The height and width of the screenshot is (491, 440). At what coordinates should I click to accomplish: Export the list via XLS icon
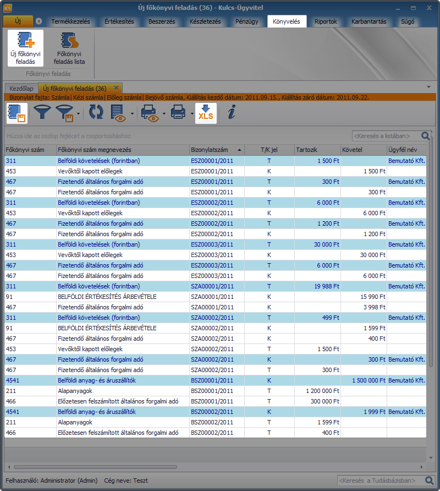click(206, 113)
